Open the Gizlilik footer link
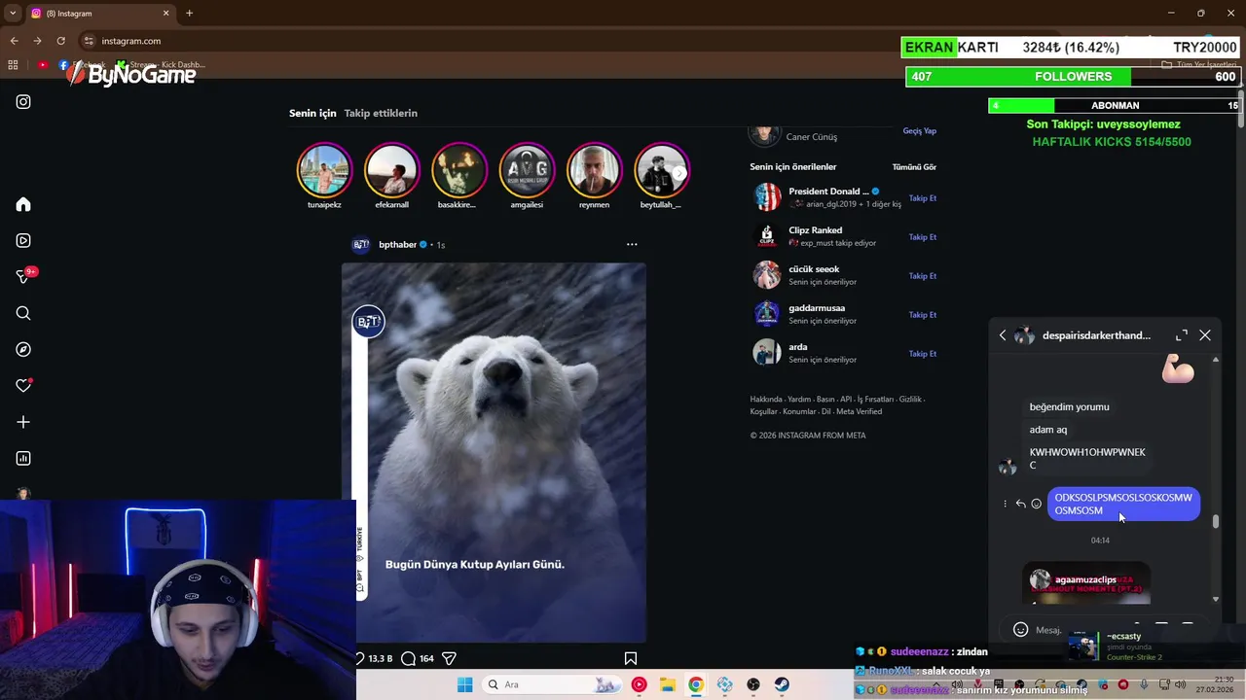The height and width of the screenshot is (700, 1246). pos(910,400)
